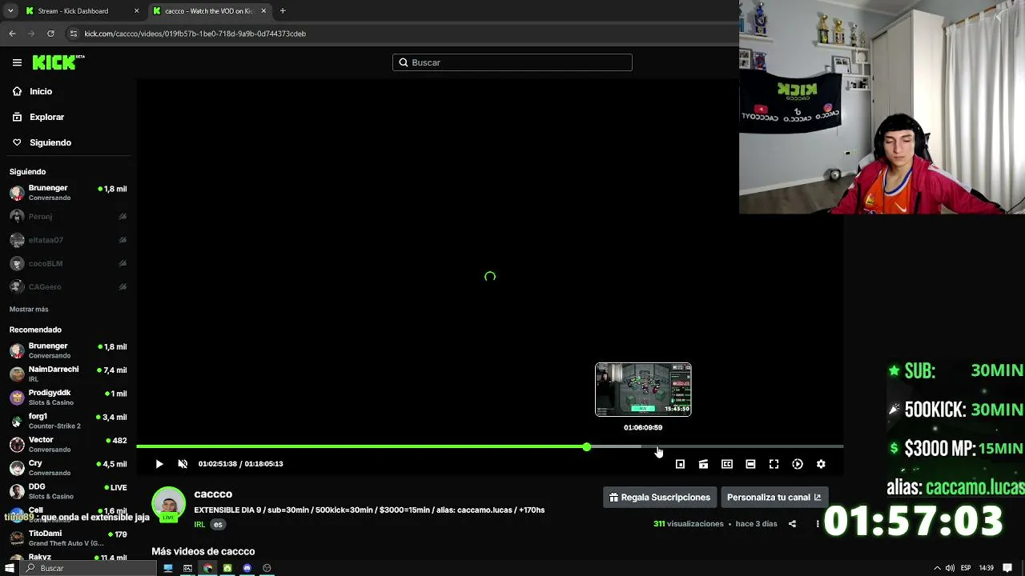This screenshot has width=1025, height=576.
Task: Click the Más videos de caccco heading
Action: [x=203, y=551]
